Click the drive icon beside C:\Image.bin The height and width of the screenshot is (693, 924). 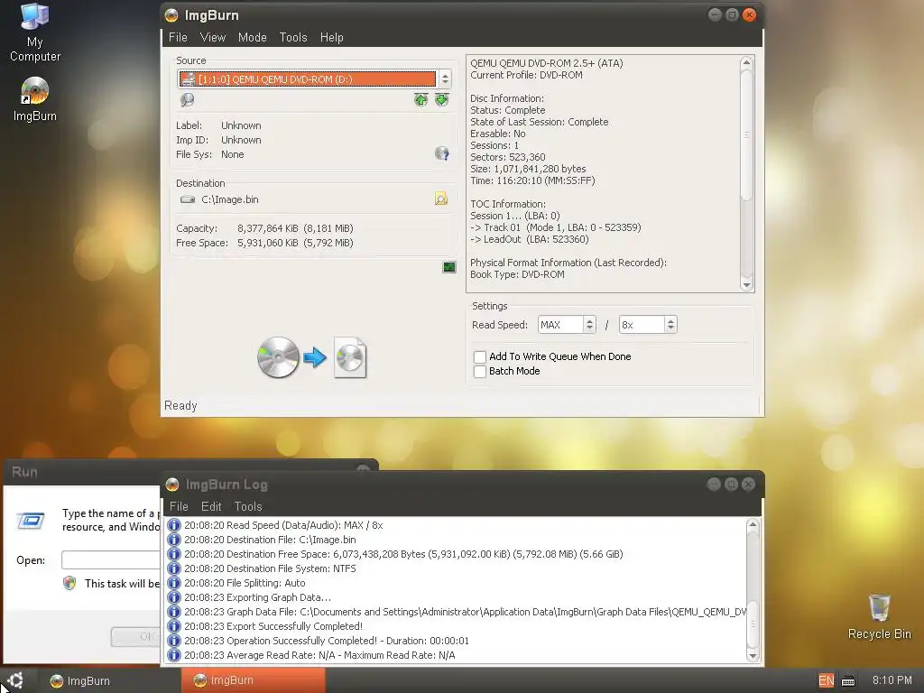point(188,199)
